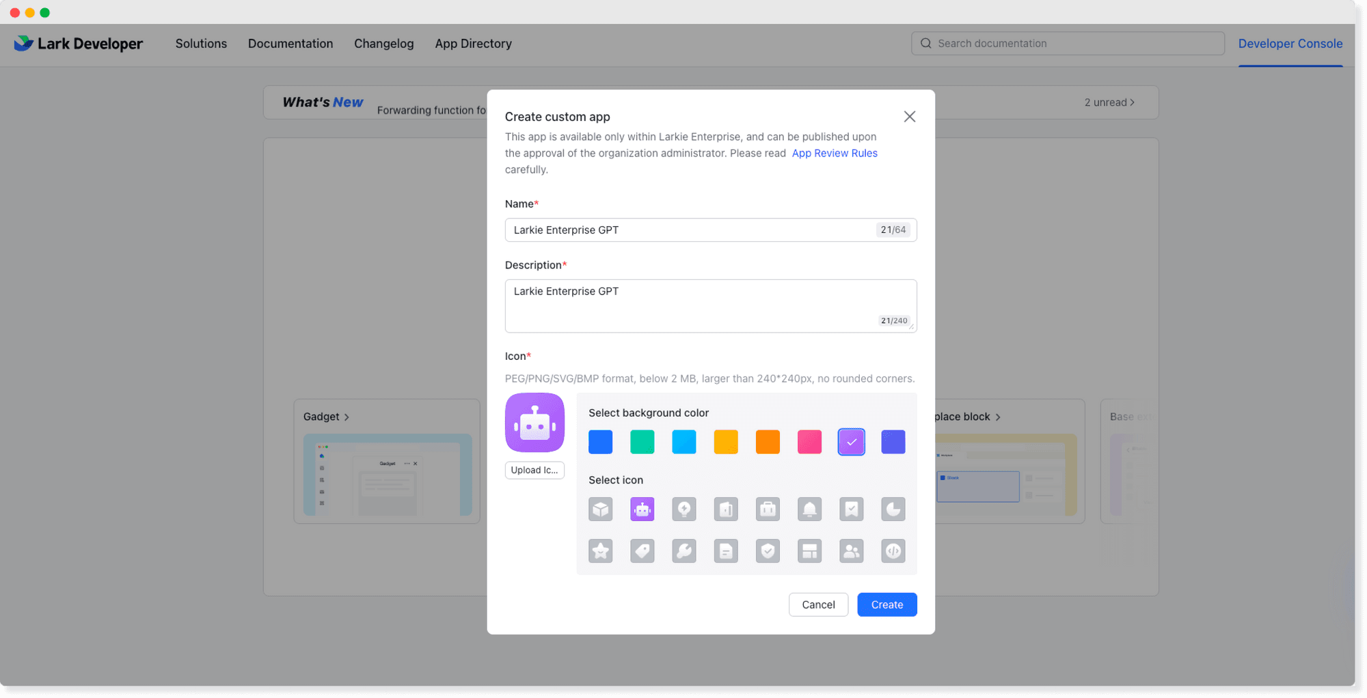Select the blue background color
This screenshot has width=1367, height=698.
pos(600,442)
